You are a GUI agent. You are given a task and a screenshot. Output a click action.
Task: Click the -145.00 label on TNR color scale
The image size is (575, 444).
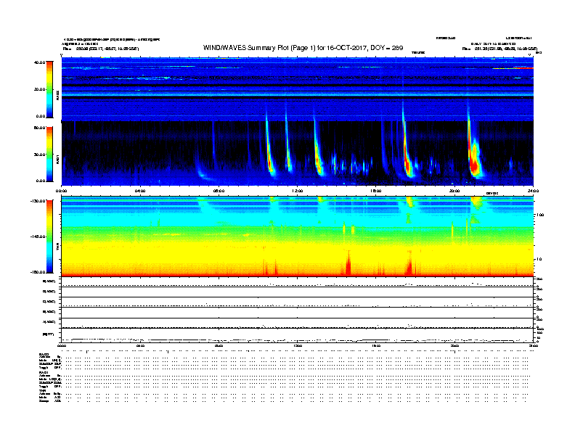coord(38,237)
